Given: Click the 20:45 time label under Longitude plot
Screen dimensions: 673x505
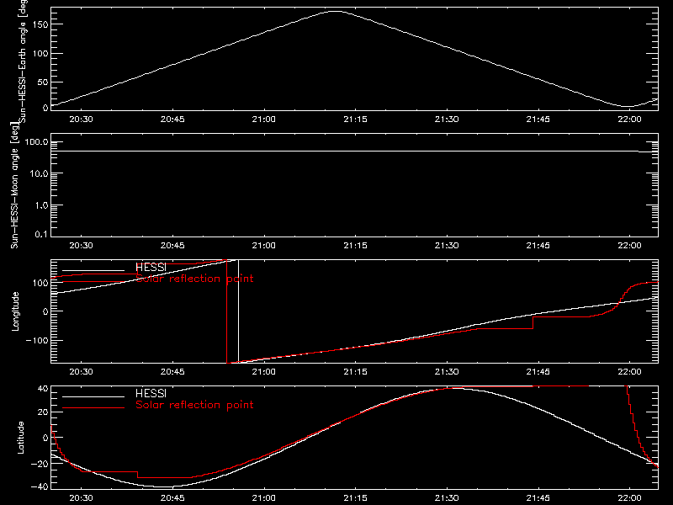Looking at the screenshot, I should 172,371.
